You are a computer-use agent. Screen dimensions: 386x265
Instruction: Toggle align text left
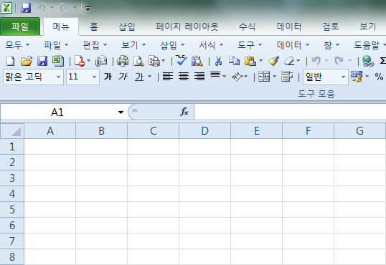tap(168, 77)
